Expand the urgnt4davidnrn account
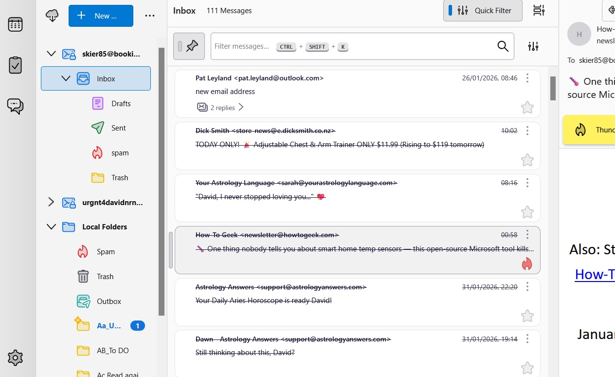615x377 pixels. coord(51,202)
